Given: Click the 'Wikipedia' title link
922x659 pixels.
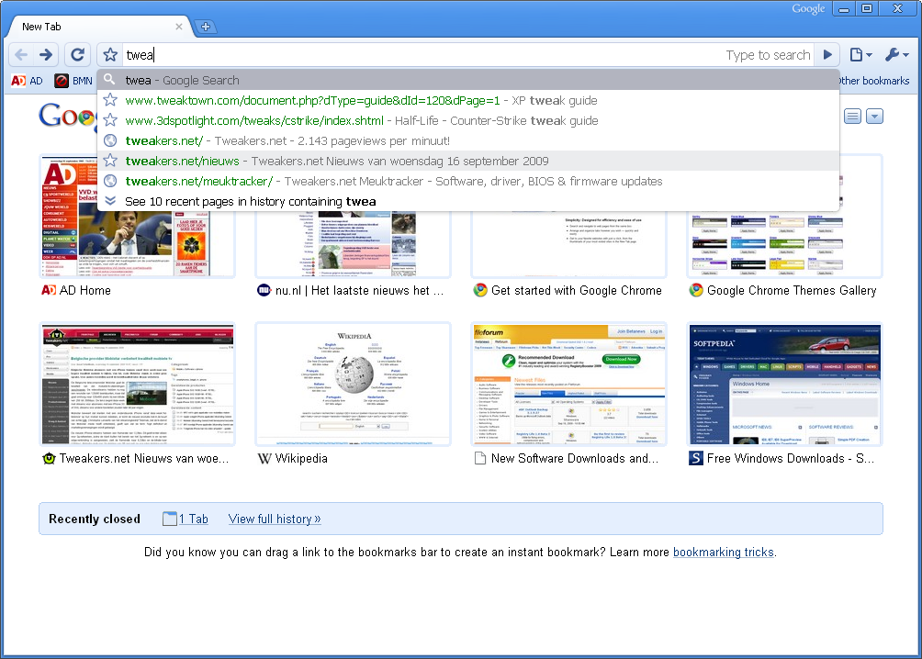Looking at the screenshot, I should click(x=301, y=459).
